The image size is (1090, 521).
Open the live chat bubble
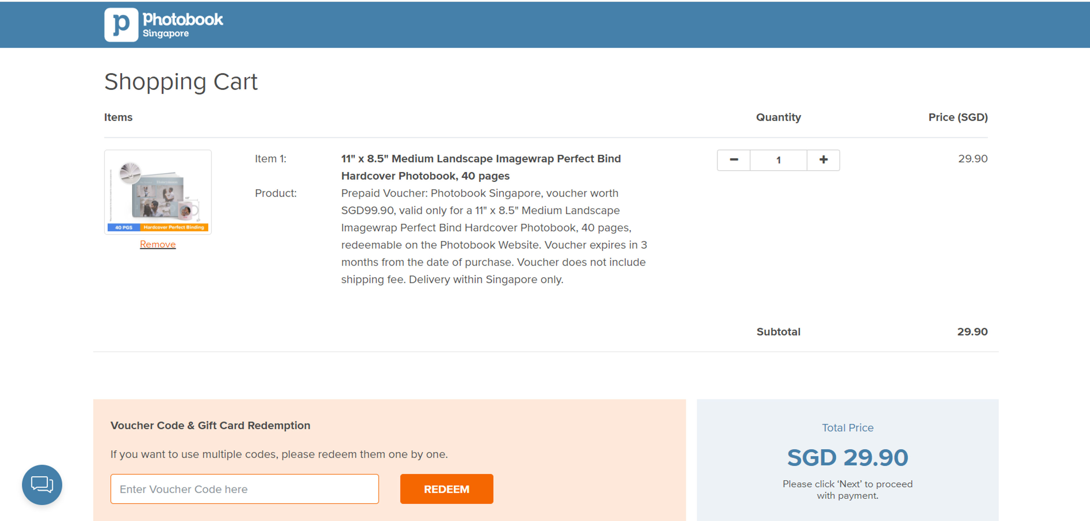point(42,485)
